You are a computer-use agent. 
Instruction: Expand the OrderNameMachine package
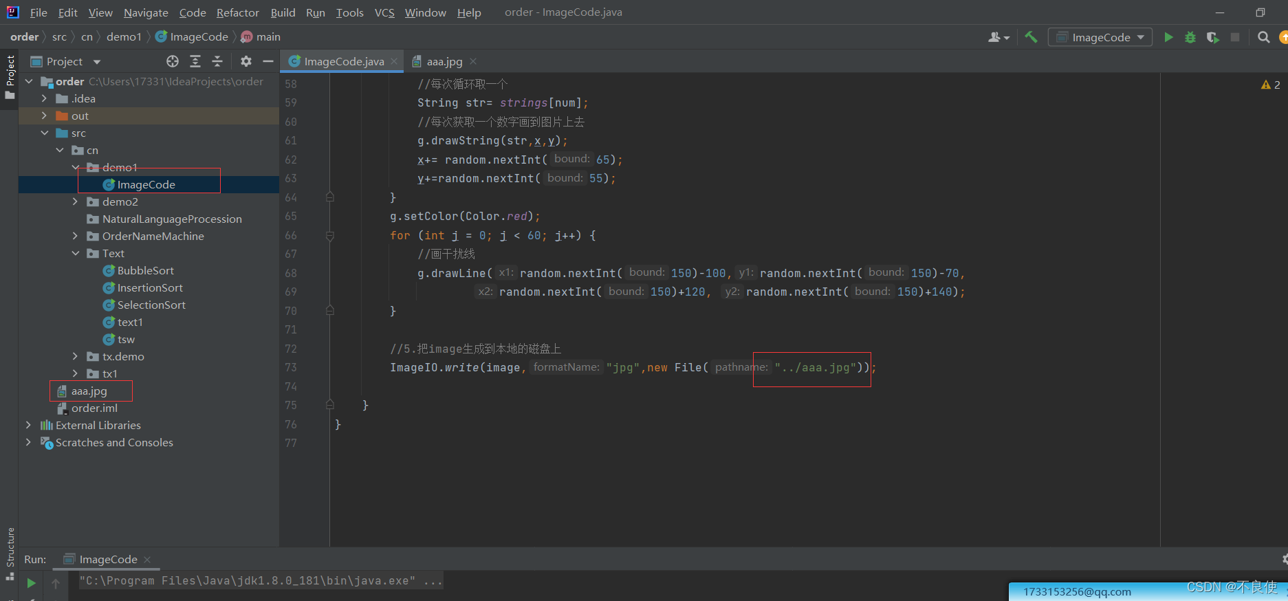76,236
